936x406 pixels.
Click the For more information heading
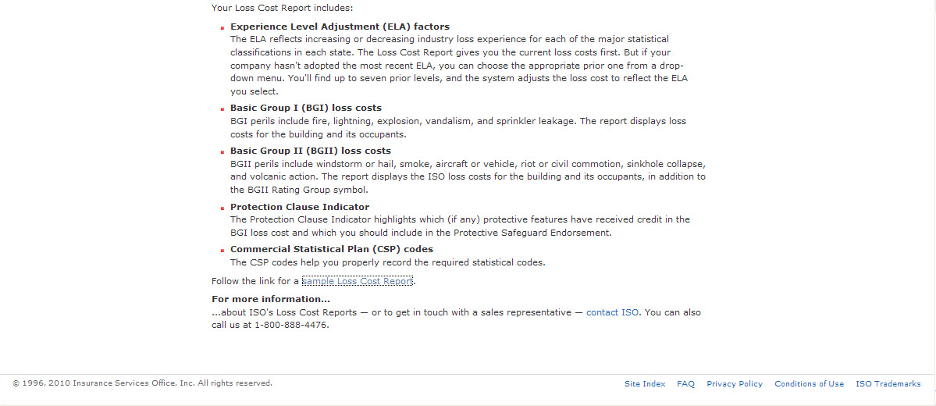(x=271, y=299)
